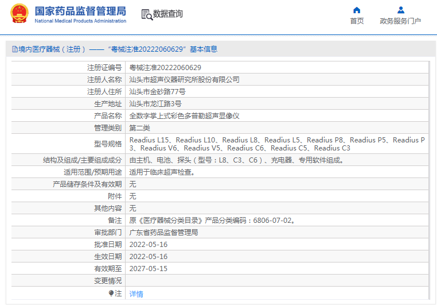Image resolution: width=437 pixels, height=305 pixels.
Task: Click the document icon before 境内医疗器械
Action: pos(15,49)
